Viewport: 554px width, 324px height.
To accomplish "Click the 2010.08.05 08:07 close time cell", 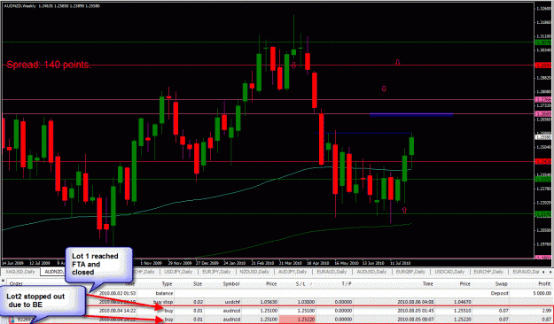I will pos(415,320).
